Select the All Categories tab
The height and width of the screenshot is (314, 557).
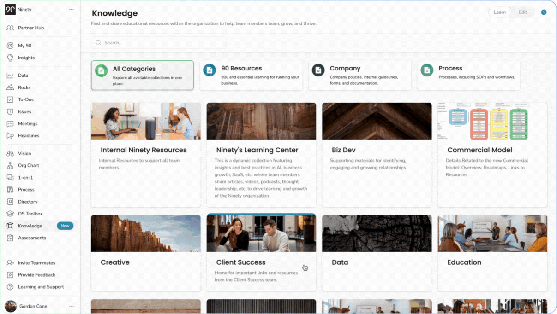(142, 76)
